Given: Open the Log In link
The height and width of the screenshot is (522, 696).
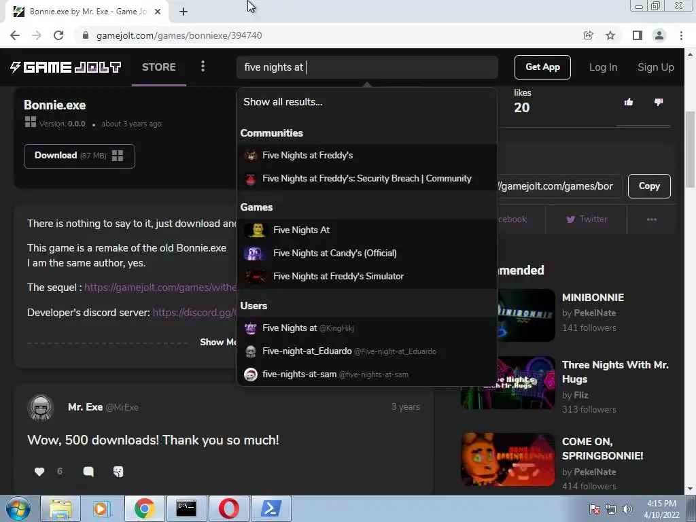Looking at the screenshot, I should click(603, 67).
